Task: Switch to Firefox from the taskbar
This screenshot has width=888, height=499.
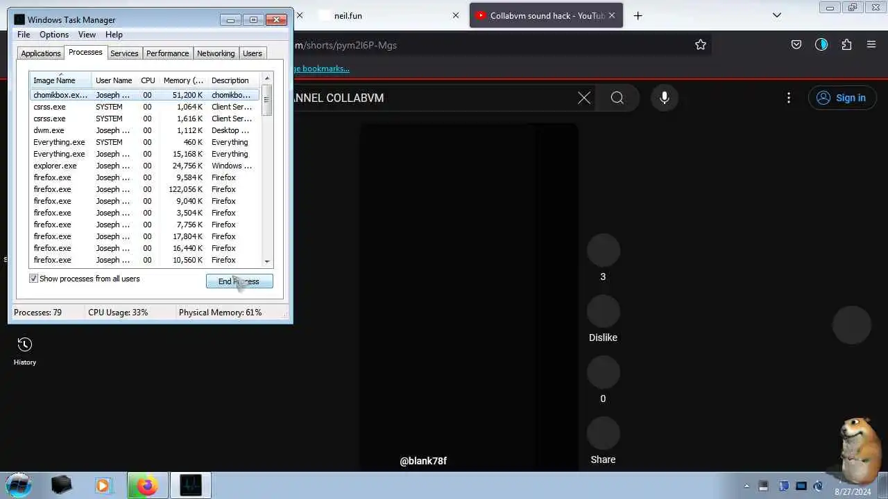Action: (x=146, y=485)
